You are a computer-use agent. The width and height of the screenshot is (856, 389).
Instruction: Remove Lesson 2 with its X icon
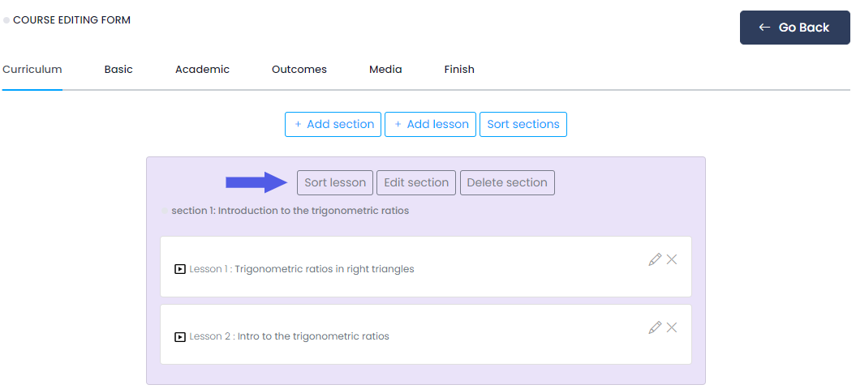pos(672,327)
